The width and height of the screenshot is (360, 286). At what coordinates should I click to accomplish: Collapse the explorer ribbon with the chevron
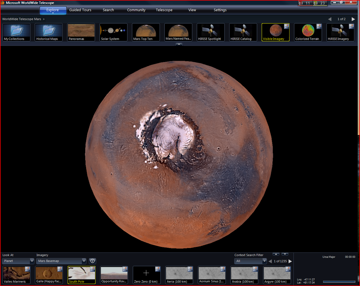tap(179, 44)
